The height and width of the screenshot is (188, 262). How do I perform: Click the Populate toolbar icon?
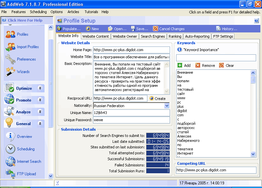pyautogui.click(x=59, y=29)
